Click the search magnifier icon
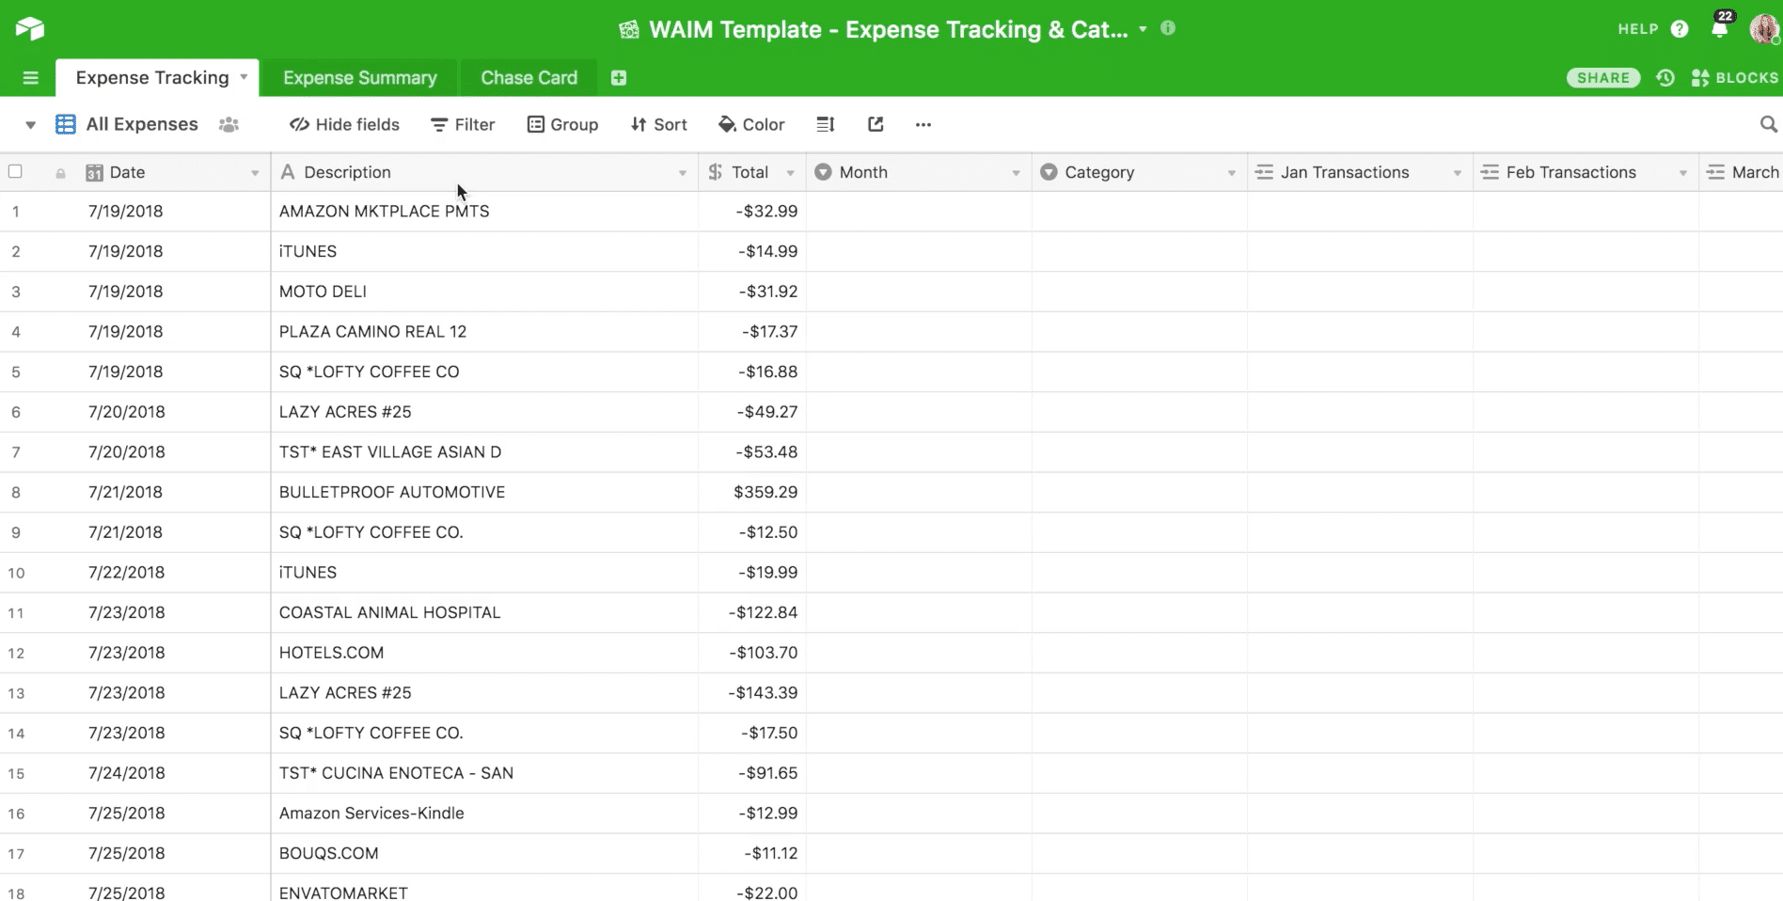The image size is (1783, 901). pos(1768,124)
